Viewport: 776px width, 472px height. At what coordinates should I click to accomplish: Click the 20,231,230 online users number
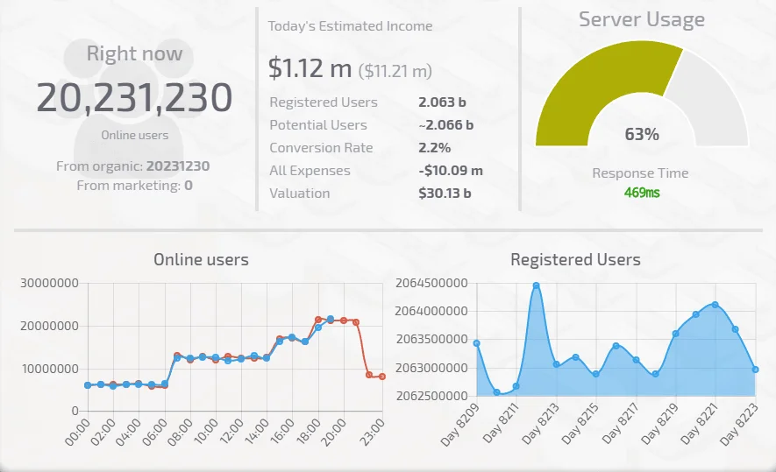[x=134, y=98]
